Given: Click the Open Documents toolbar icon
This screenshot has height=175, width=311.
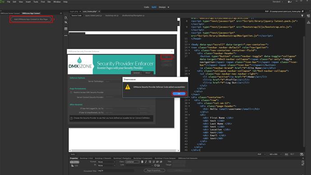Looking at the screenshot, I should pyautogui.click(x=66, y=18).
